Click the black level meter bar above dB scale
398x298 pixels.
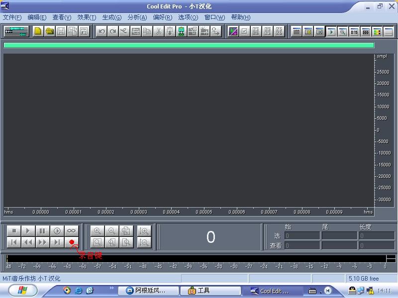[x=196, y=258]
